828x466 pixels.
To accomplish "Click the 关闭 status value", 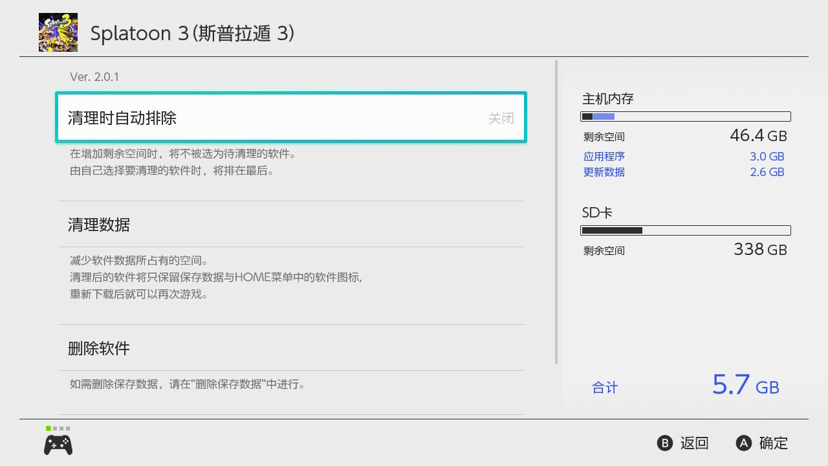I will coord(501,118).
